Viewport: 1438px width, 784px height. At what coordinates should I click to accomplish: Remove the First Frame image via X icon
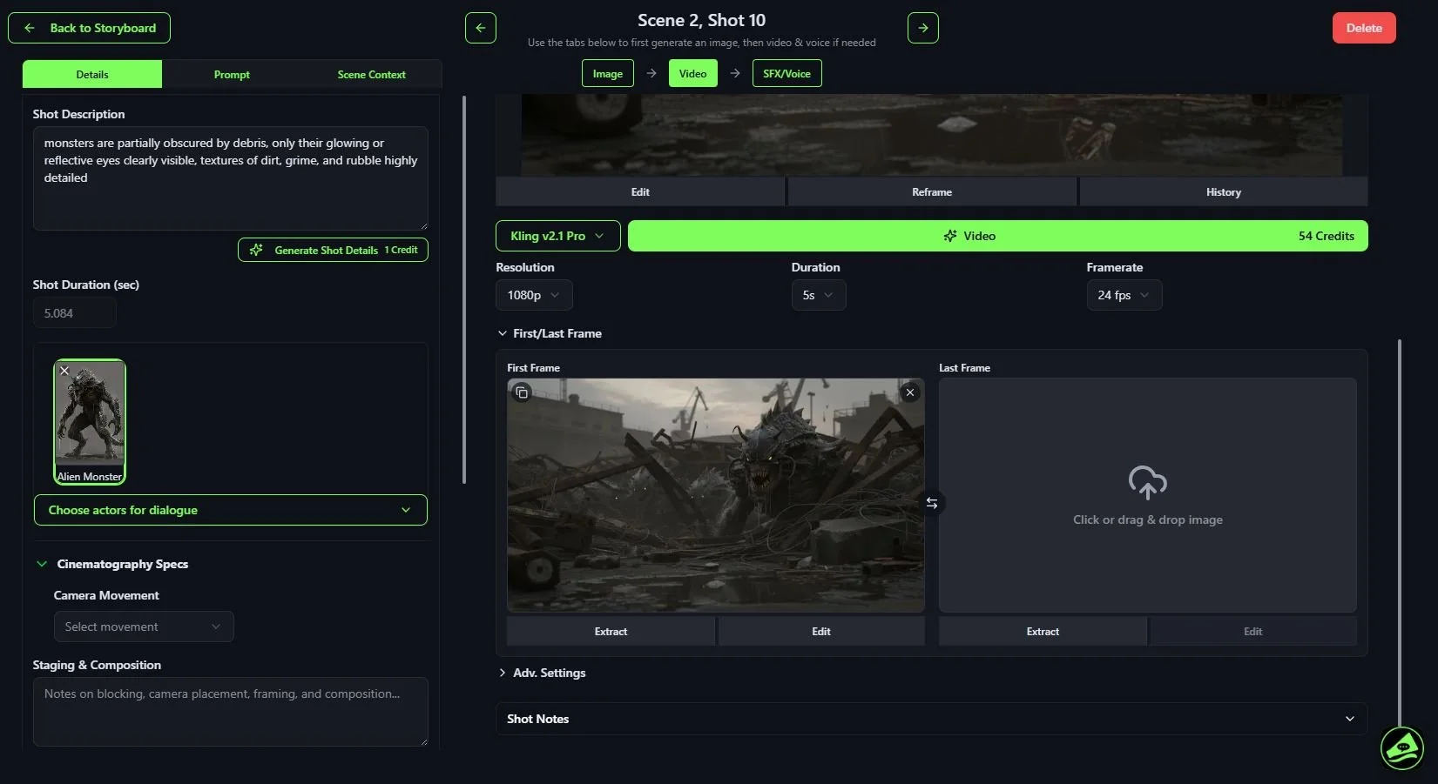[909, 392]
